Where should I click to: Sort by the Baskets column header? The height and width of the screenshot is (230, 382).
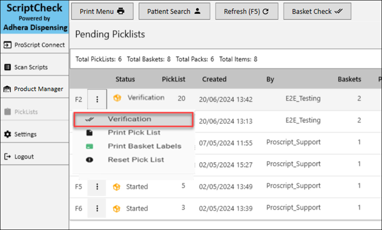(x=349, y=79)
